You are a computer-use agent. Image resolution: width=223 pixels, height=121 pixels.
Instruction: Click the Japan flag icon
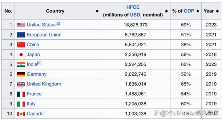pos(21,55)
